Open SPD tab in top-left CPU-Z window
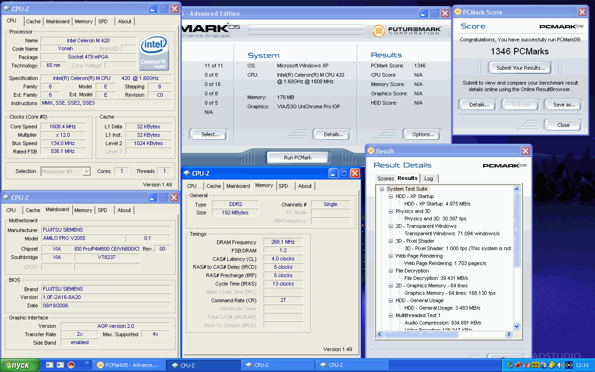Image resolution: width=595 pixels, height=372 pixels. [x=103, y=21]
